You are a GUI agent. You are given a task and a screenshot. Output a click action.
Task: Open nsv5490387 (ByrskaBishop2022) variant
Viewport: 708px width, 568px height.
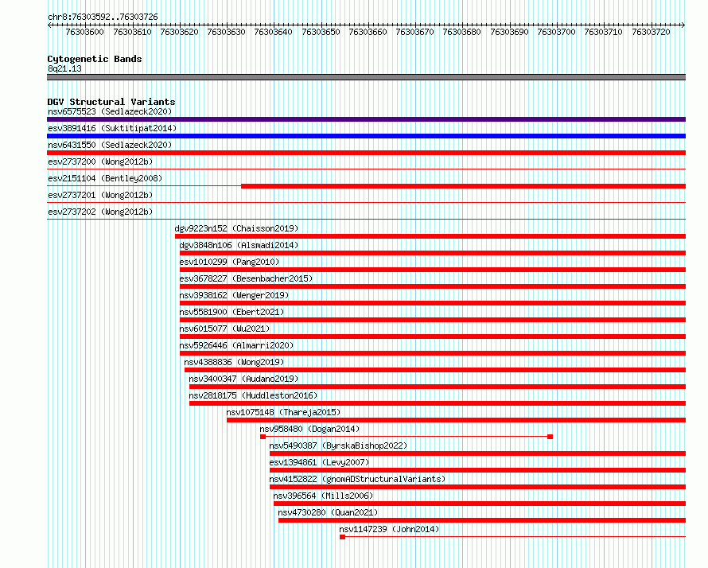338,445
